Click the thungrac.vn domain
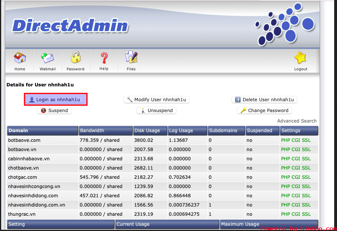This screenshot has width=337, height=231. coord(21,214)
